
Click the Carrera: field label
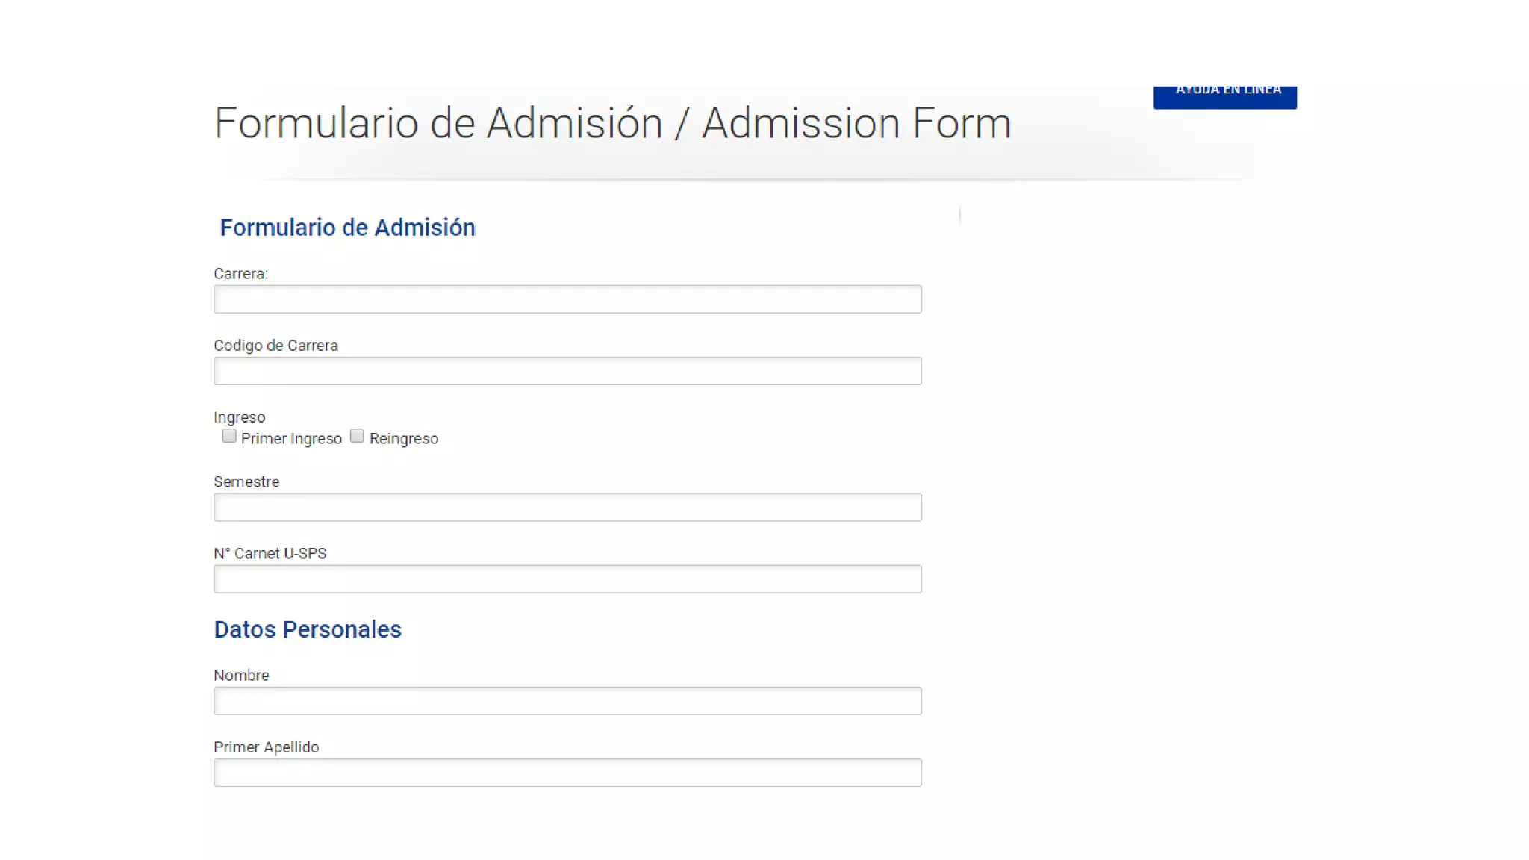coord(240,274)
